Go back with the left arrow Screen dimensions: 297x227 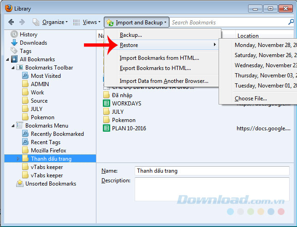point(11,22)
